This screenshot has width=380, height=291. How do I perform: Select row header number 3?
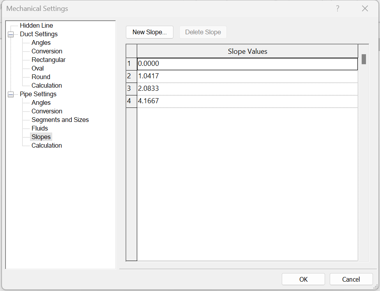pyautogui.click(x=132, y=89)
